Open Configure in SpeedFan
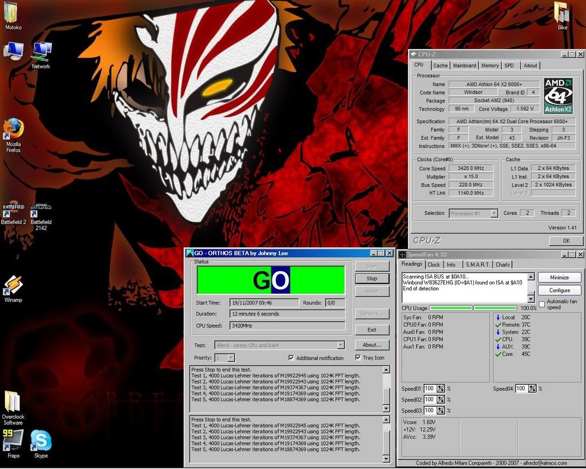The image size is (586, 469). pos(560,290)
